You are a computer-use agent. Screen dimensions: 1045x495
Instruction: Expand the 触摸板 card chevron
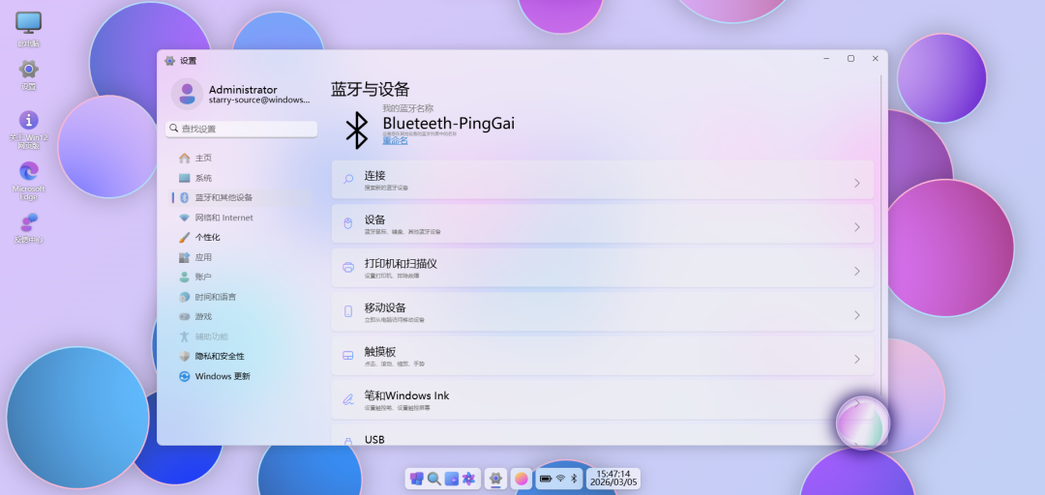click(857, 359)
